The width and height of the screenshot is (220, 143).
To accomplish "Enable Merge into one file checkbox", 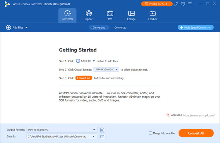I will 150,133.
